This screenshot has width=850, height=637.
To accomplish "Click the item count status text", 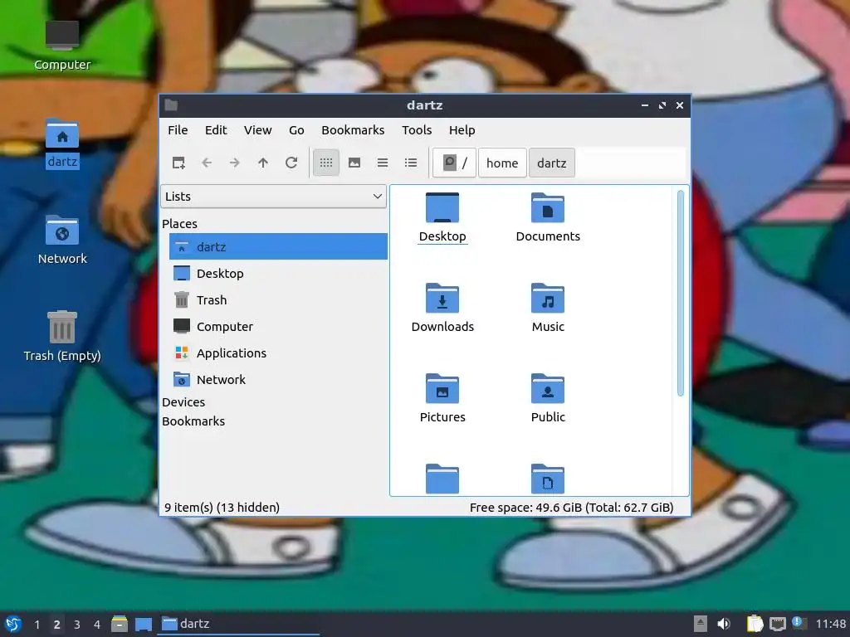I will (222, 508).
